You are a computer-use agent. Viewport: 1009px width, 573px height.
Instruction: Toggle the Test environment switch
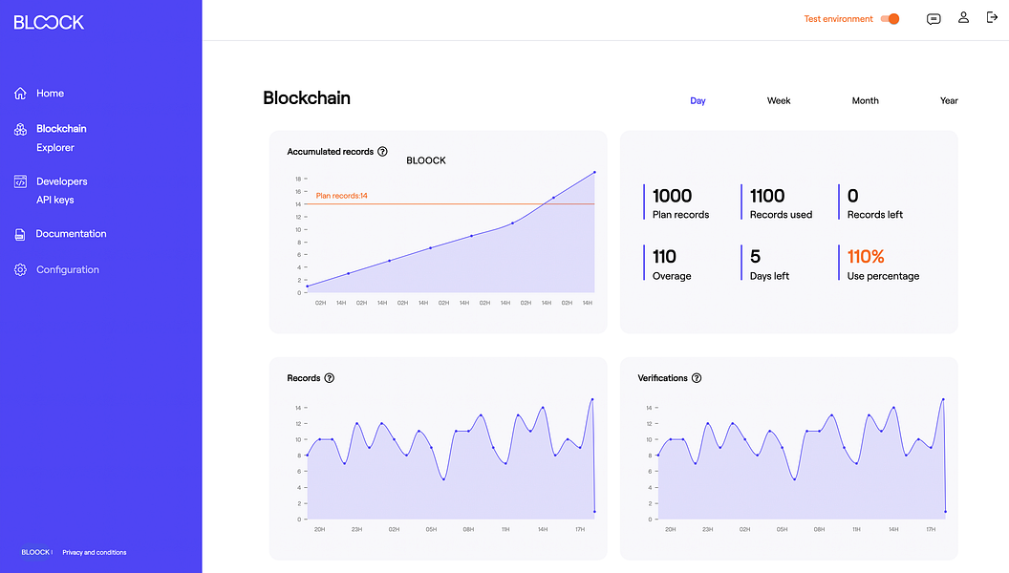pyautogui.click(x=890, y=18)
